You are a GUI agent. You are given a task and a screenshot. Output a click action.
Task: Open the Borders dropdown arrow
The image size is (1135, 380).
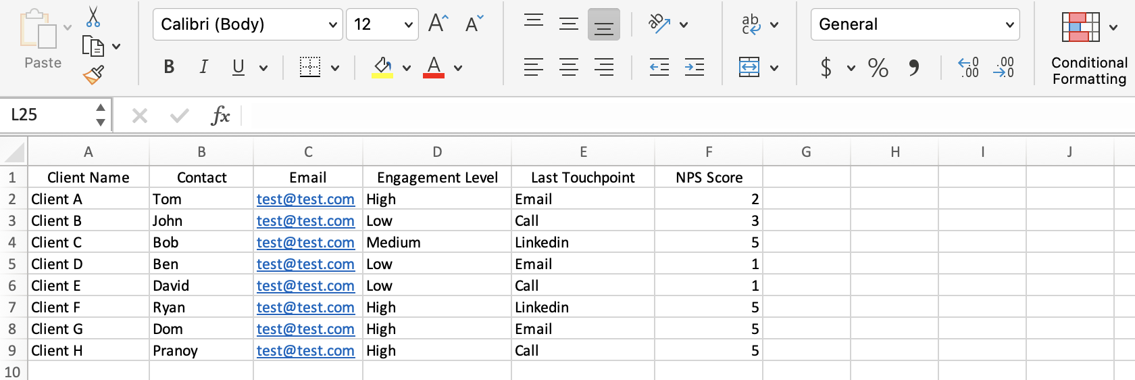pos(335,68)
